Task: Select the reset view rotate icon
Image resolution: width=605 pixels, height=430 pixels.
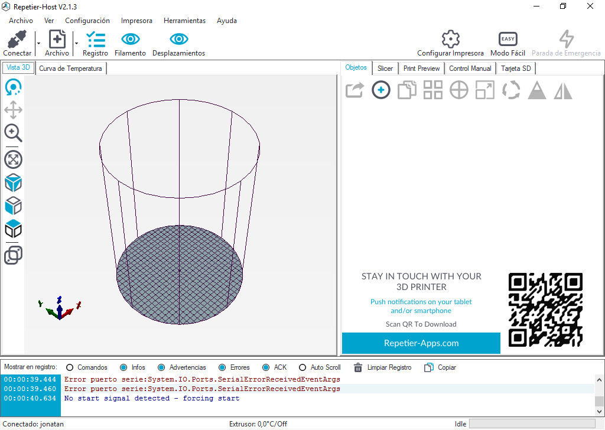Action: click(13, 87)
